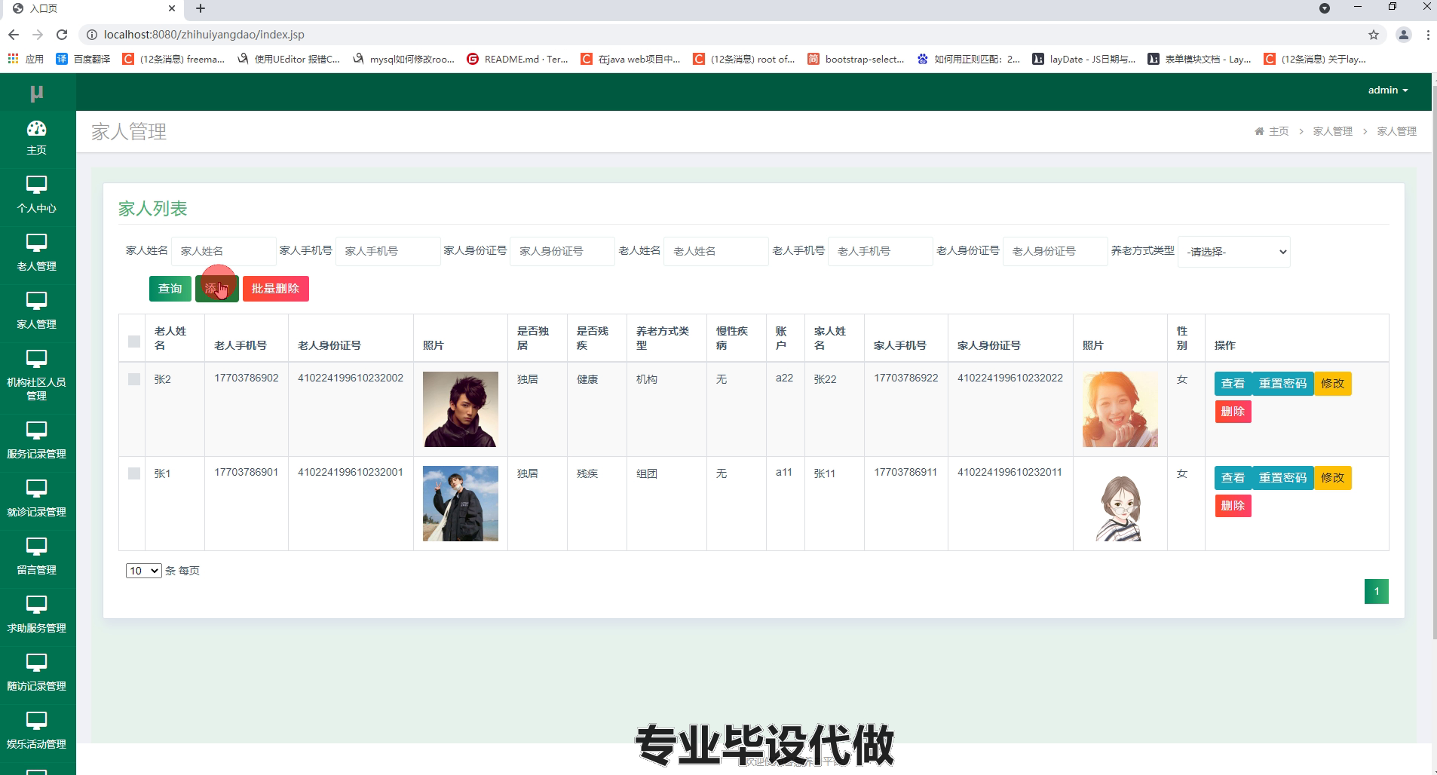Focus the 老人手机号 search field
1437x775 pixels.
click(881, 252)
